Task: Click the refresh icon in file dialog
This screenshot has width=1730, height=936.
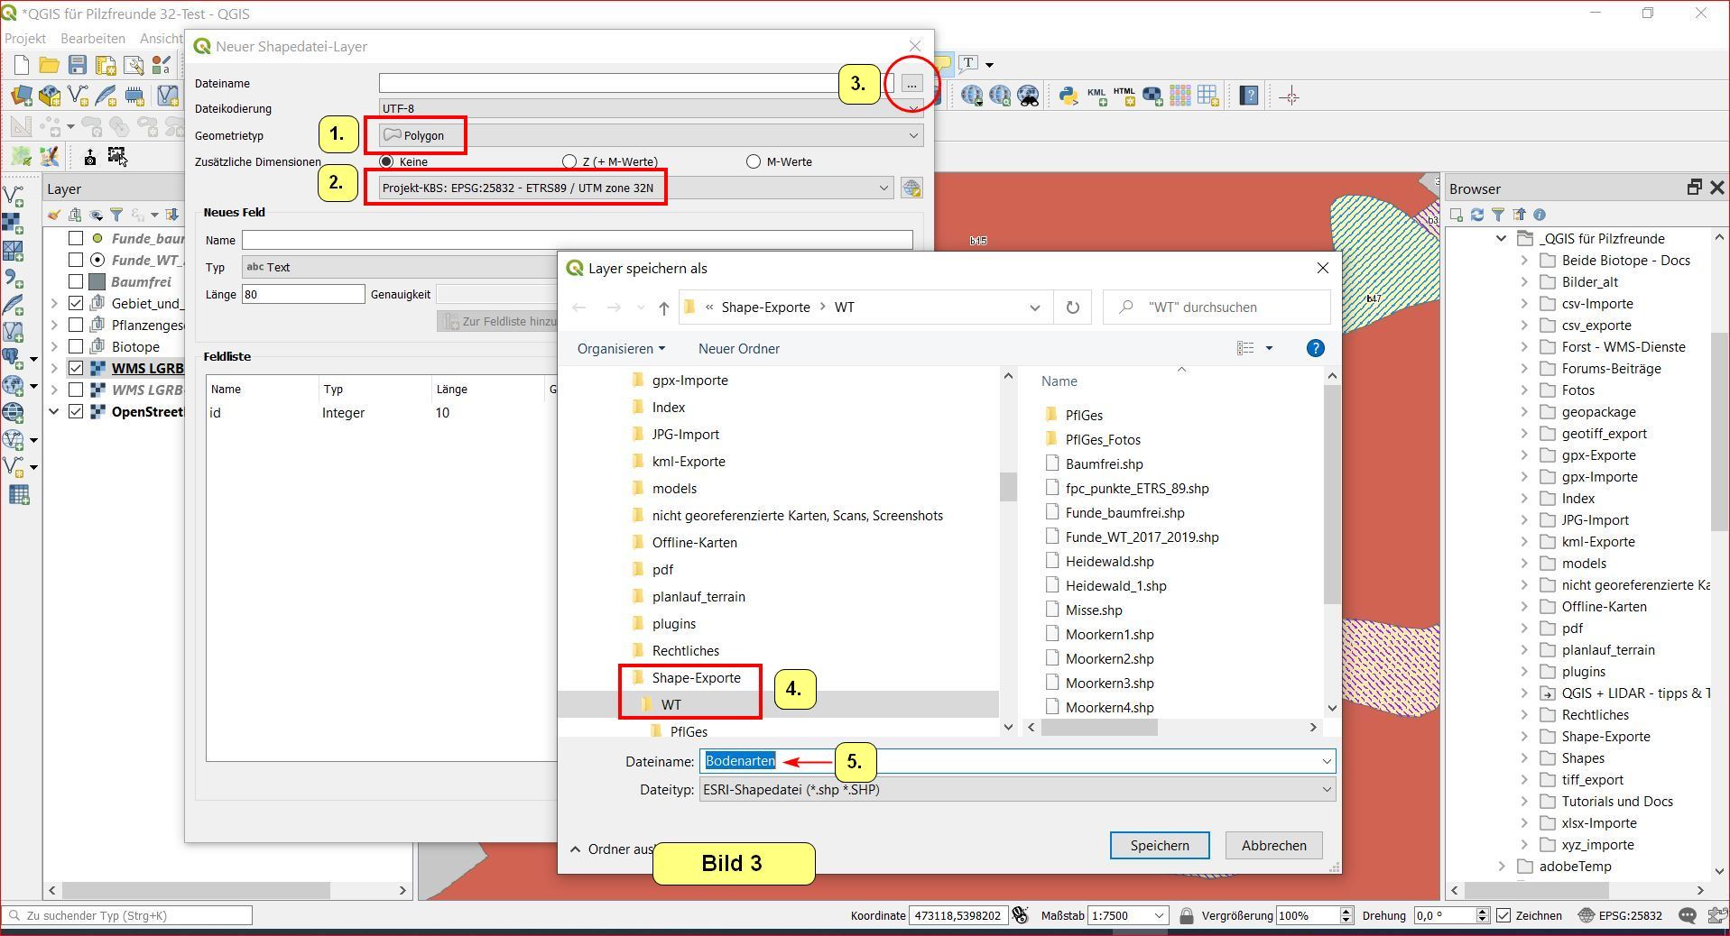Action: click(x=1072, y=307)
